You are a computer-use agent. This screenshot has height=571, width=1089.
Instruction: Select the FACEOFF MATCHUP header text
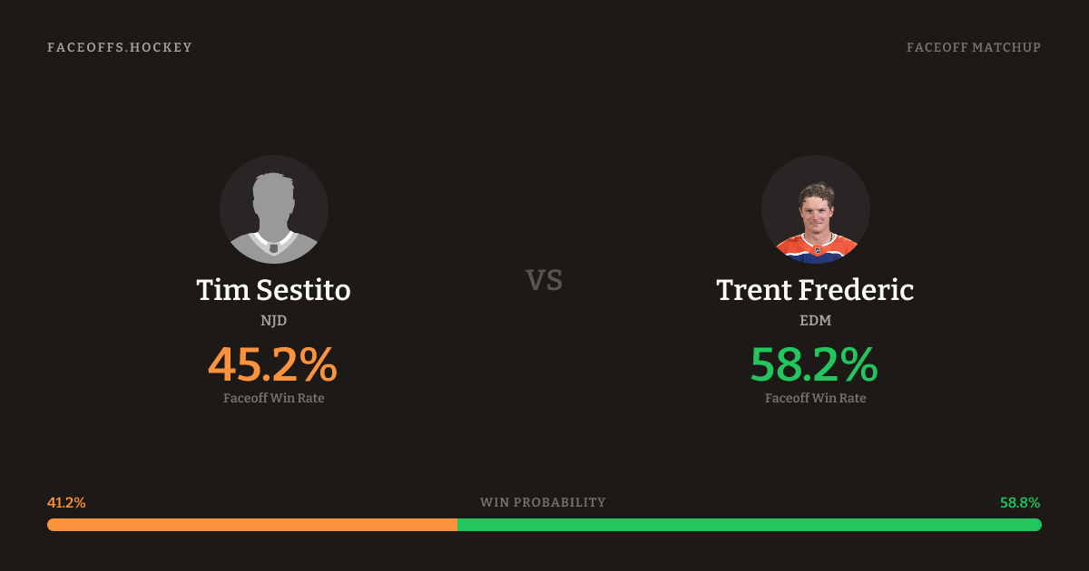click(x=973, y=47)
